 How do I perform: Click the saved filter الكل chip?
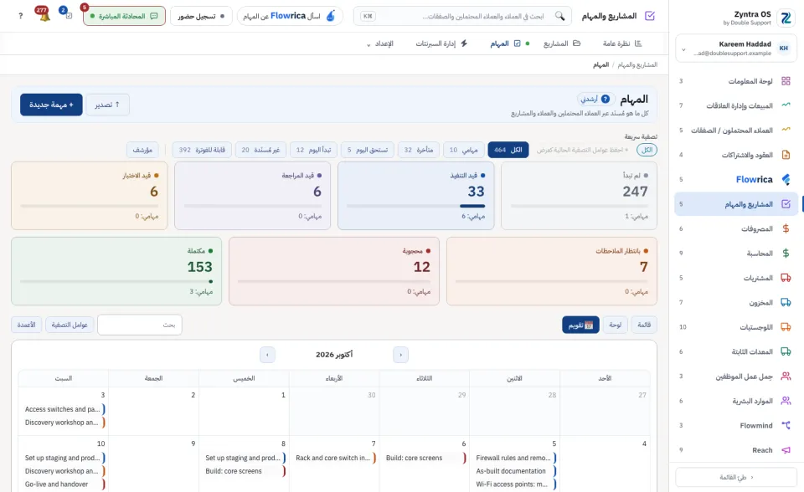point(647,150)
